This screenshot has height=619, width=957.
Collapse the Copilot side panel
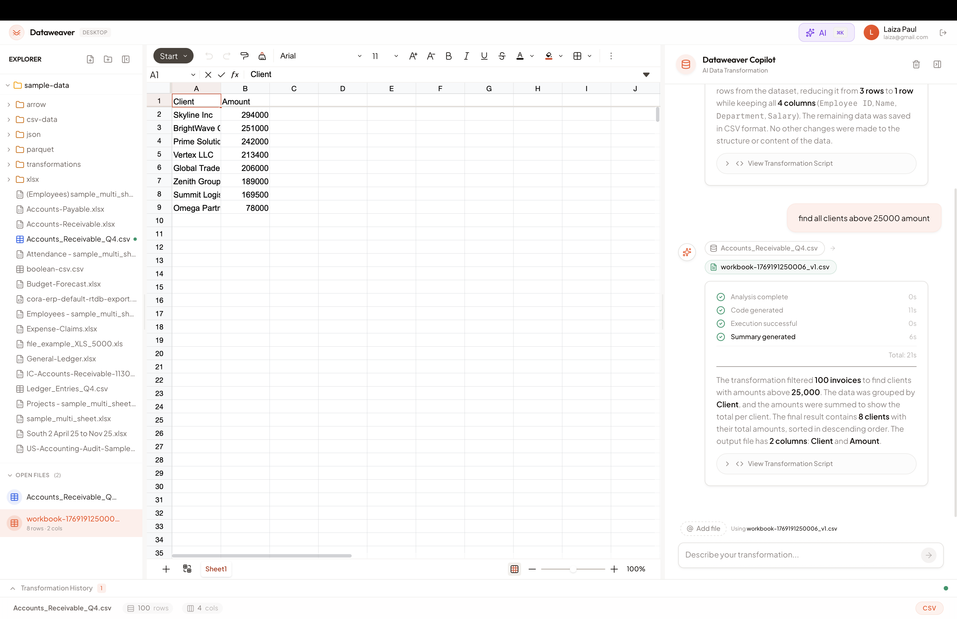point(937,64)
